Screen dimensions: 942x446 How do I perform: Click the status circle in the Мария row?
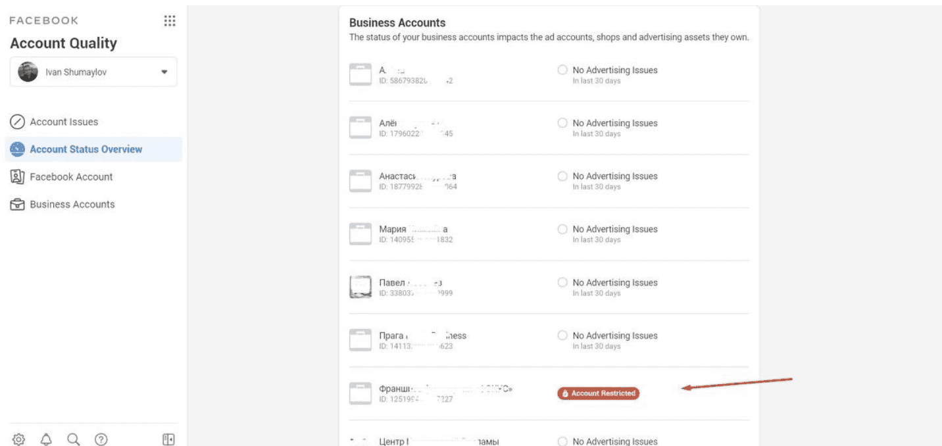[562, 229]
